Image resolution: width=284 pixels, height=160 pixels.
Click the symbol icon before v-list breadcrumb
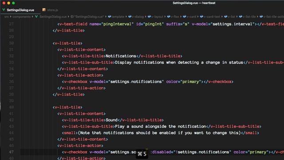[x=225, y=16]
